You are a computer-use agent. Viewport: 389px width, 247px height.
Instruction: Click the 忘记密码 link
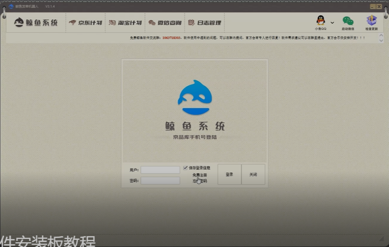click(x=200, y=181)
